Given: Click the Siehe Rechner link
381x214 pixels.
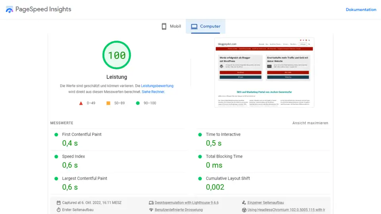Looking at the screenshot, I should point(153,92).
